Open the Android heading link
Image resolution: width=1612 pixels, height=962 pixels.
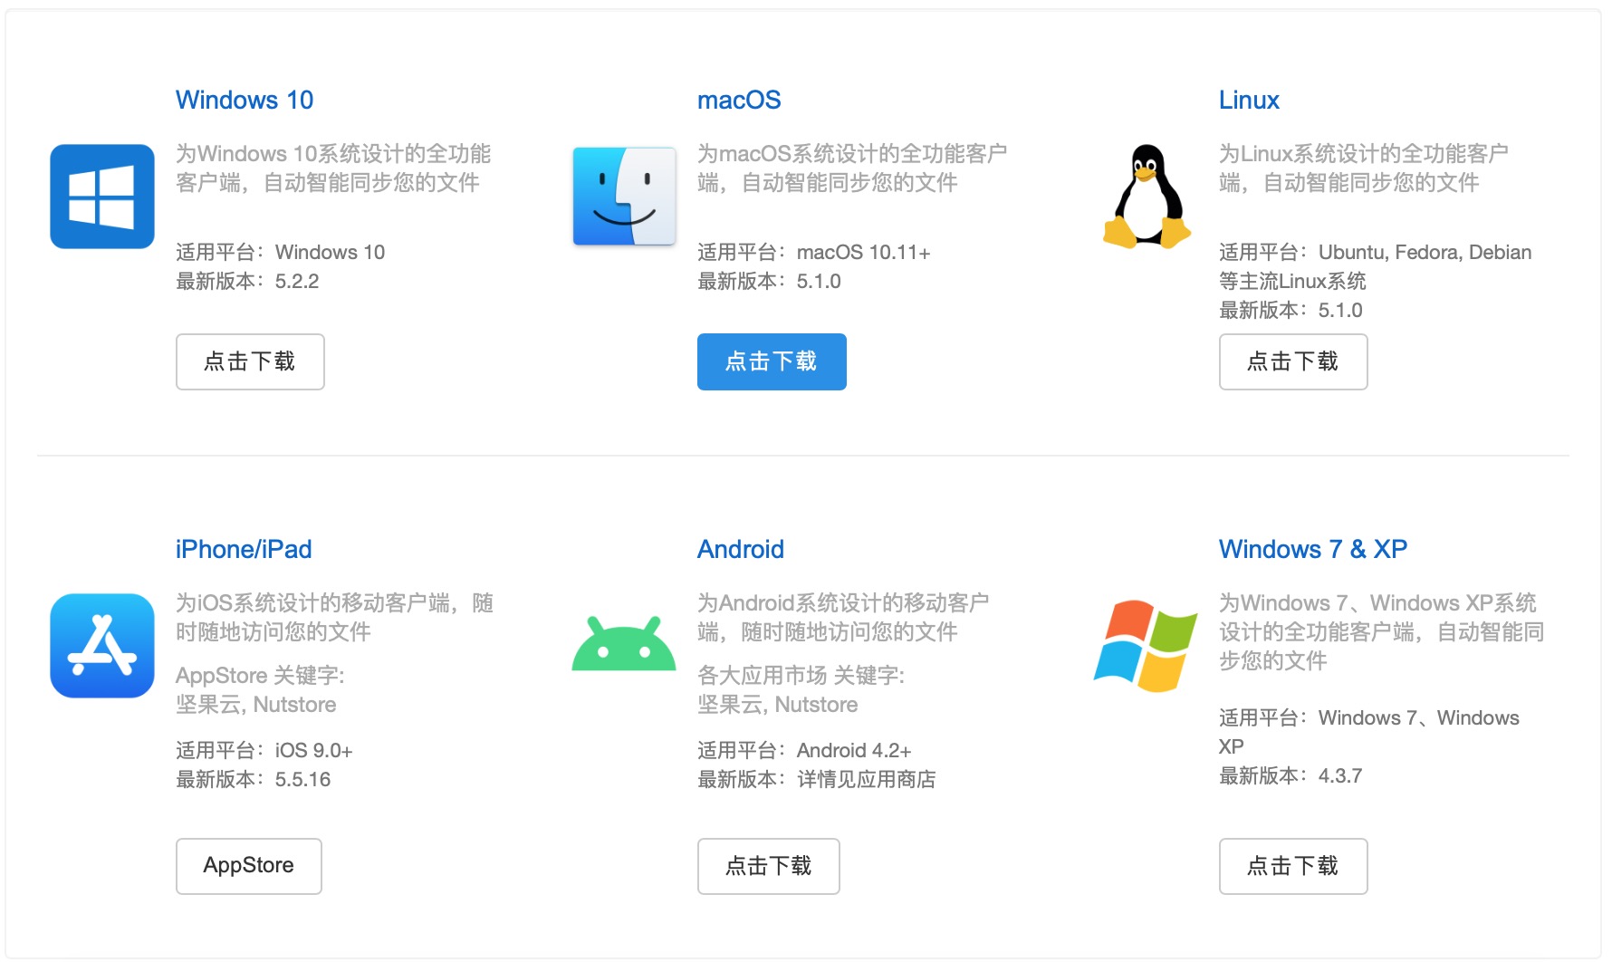point(741,549)
